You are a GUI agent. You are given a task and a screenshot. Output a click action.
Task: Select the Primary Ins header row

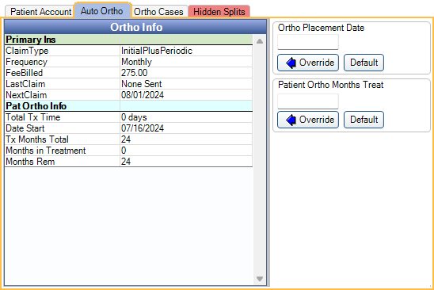[x=129, y=40]
